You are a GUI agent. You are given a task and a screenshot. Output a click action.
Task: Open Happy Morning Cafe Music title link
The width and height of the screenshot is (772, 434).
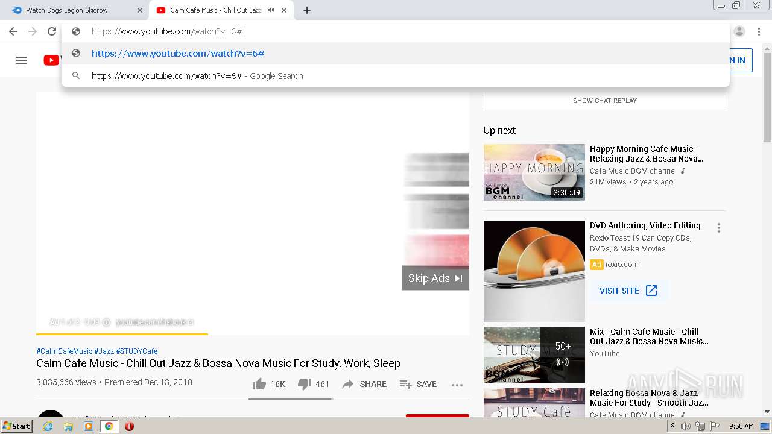(x=647, y=154)
